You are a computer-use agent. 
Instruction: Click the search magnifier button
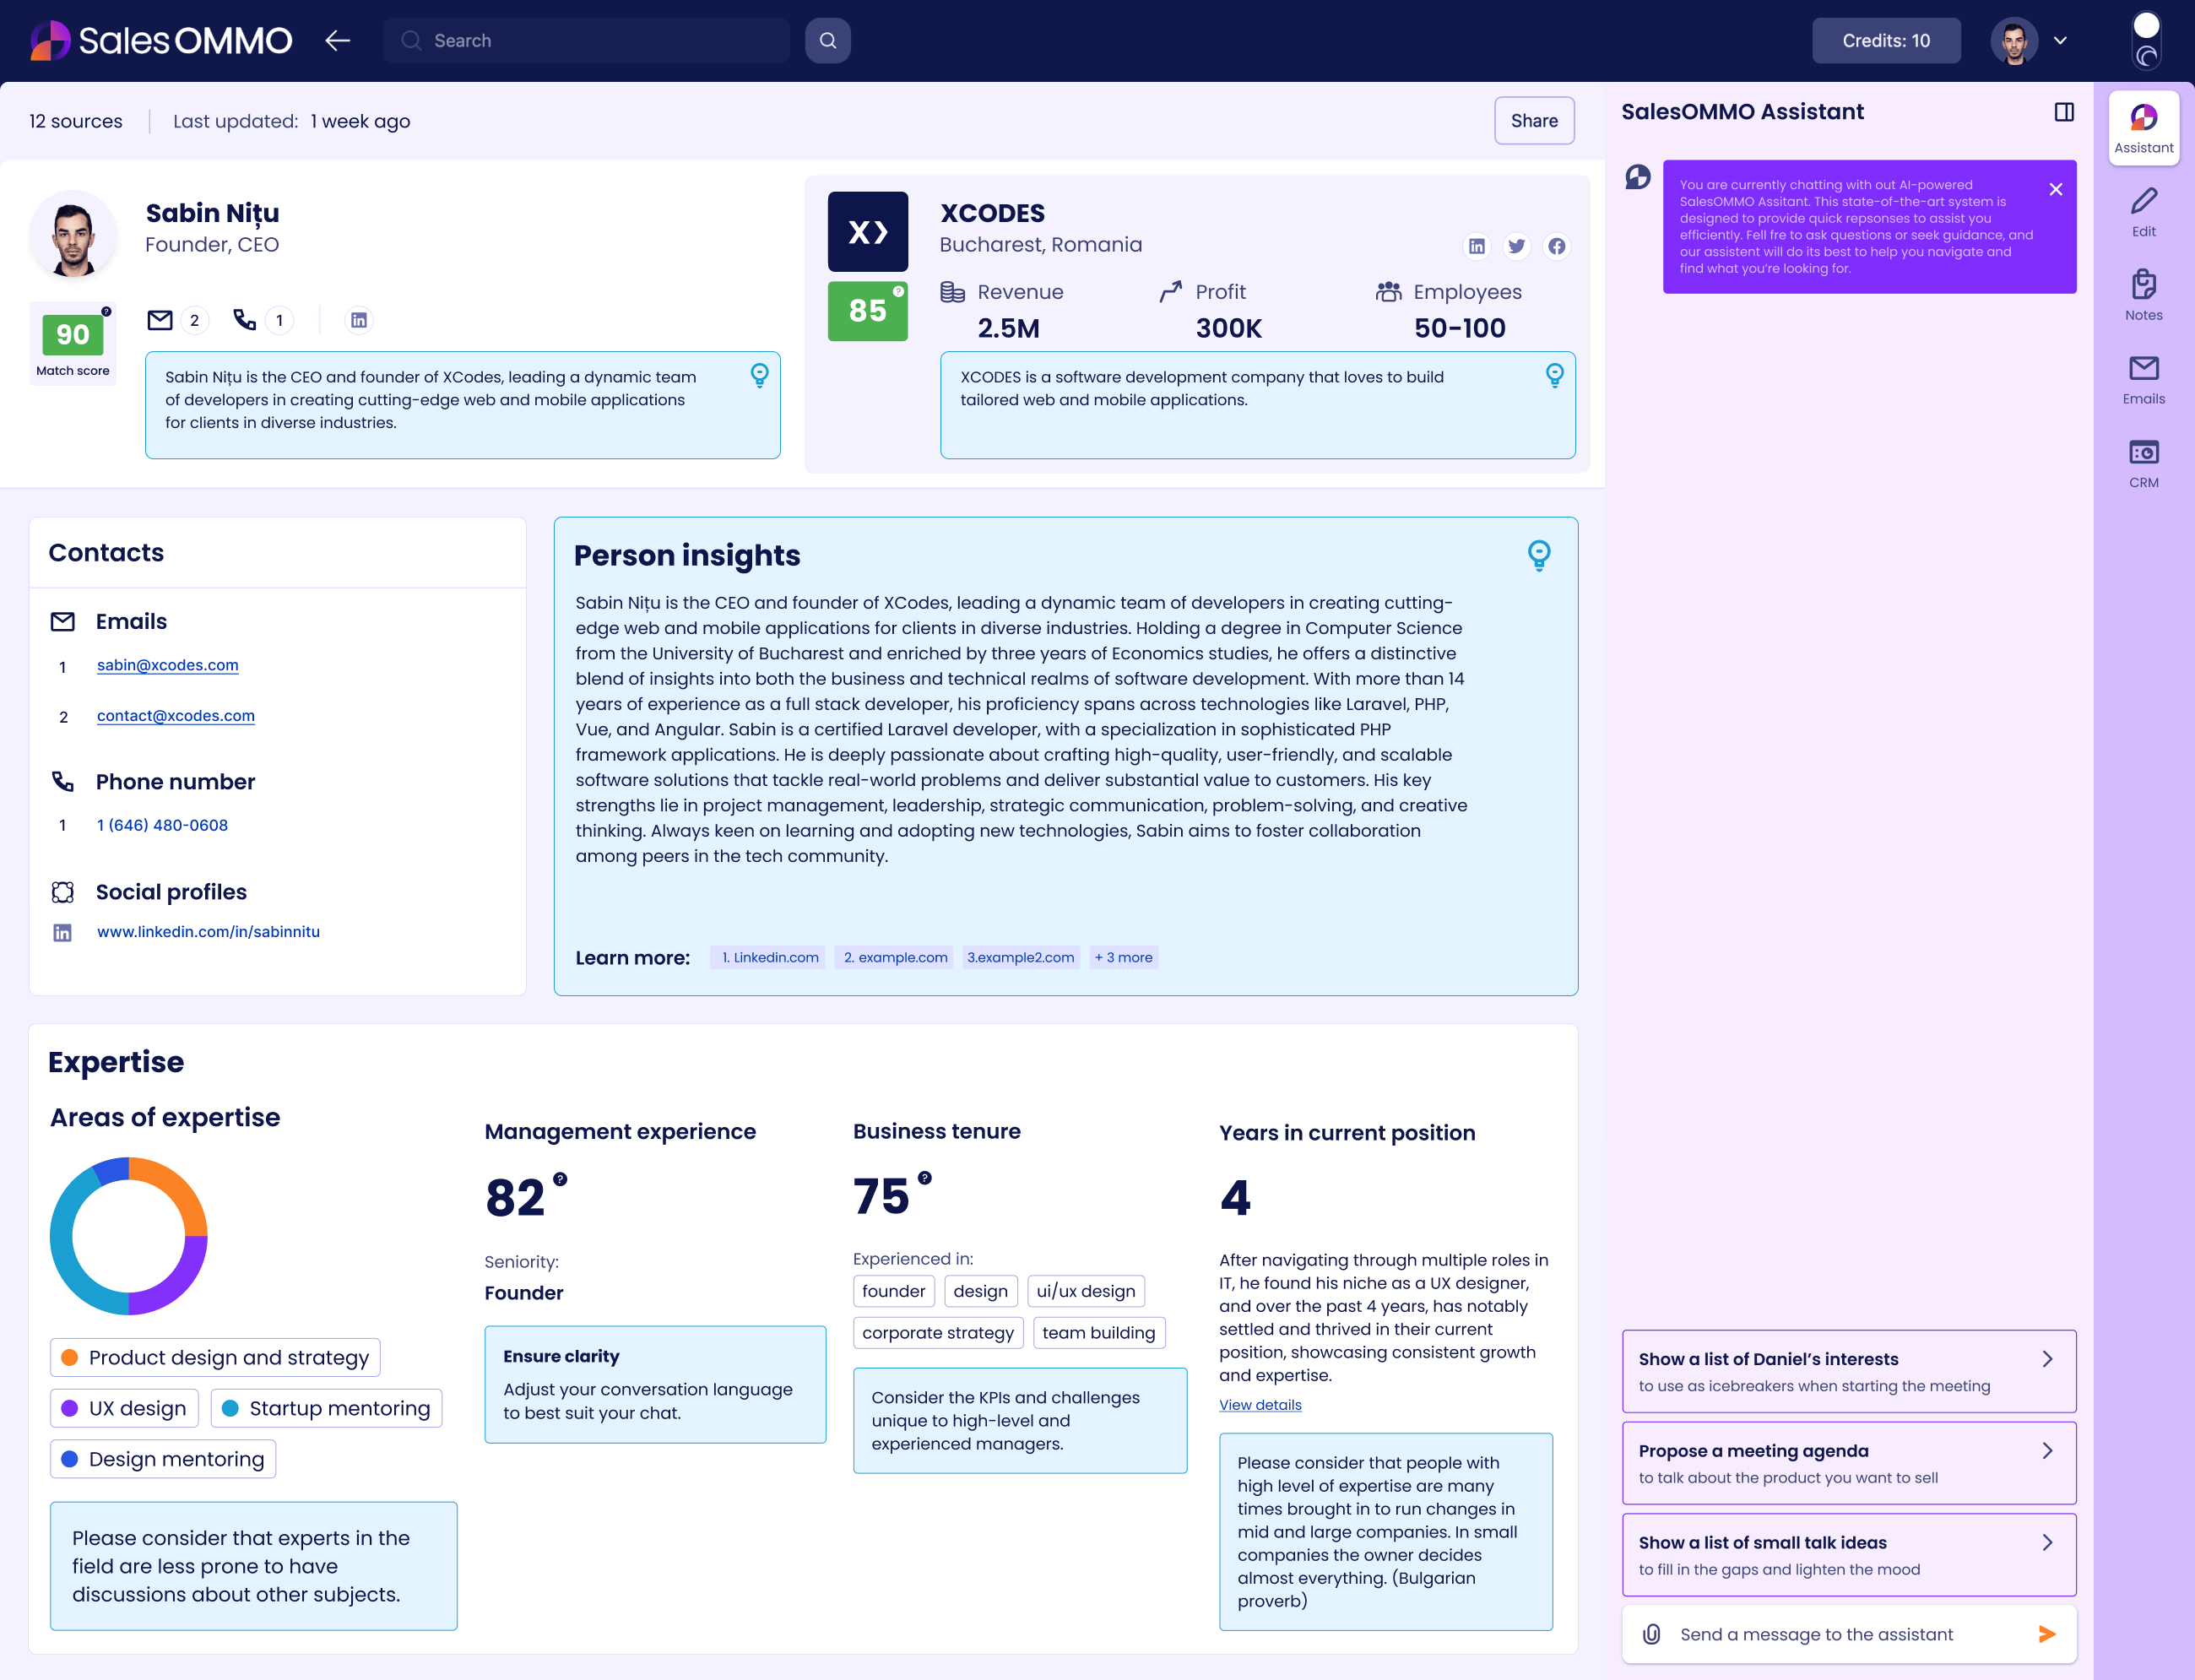827,41
